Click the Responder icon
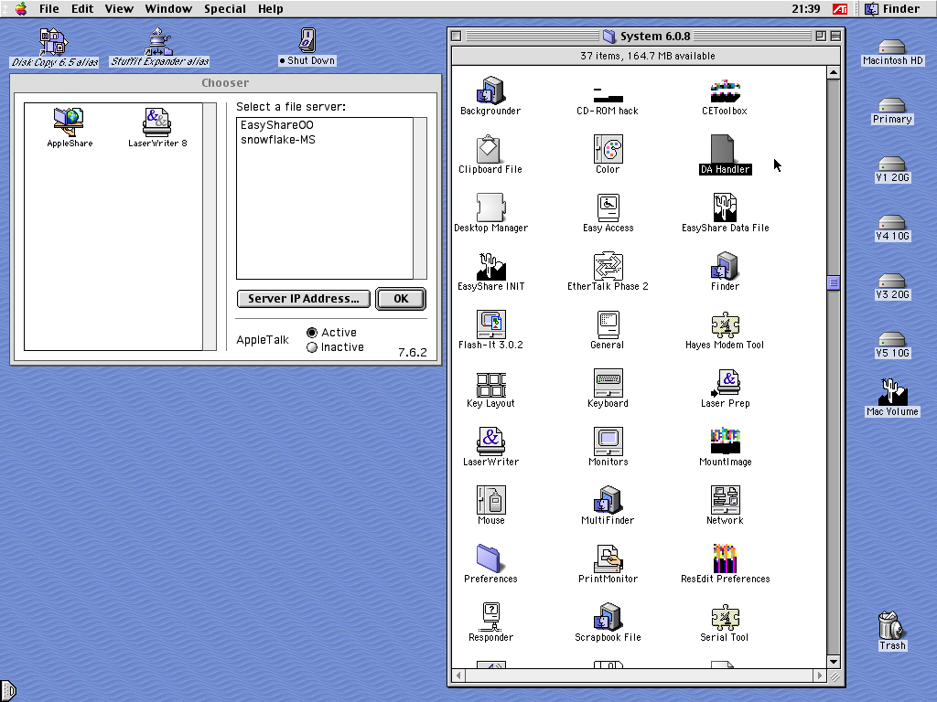This screenshot has width=937, height=702. (490, 617)
